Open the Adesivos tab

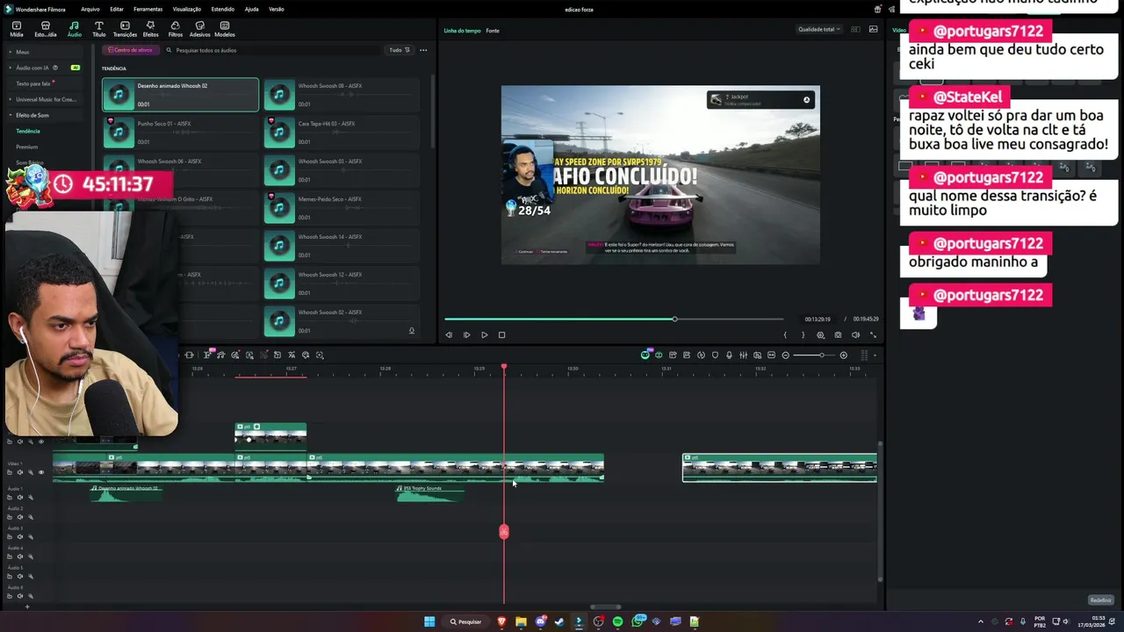tap(199, 29)
